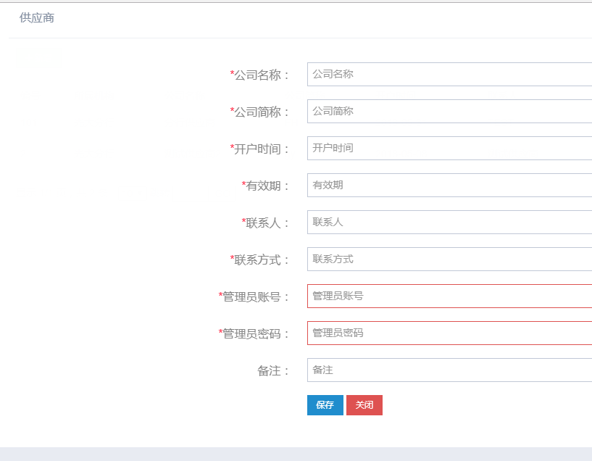Click the 公司名称 input field
This screenshot has height=461, width=592.
(450, 75)
